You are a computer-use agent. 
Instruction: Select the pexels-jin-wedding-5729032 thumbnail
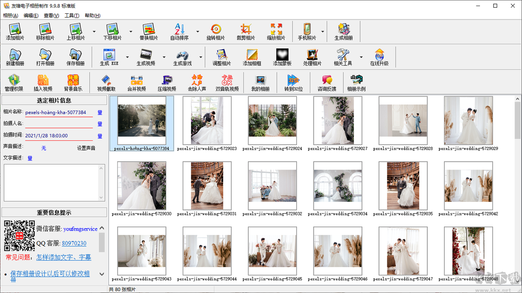point(272,186)
